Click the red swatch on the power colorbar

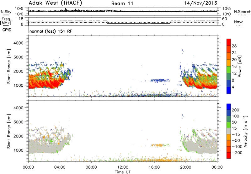[229, 42]
